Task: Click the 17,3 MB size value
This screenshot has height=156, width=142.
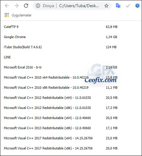Action: click(112, 108)
